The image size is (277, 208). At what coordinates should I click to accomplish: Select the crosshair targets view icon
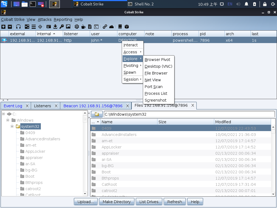tap(40, 27)
